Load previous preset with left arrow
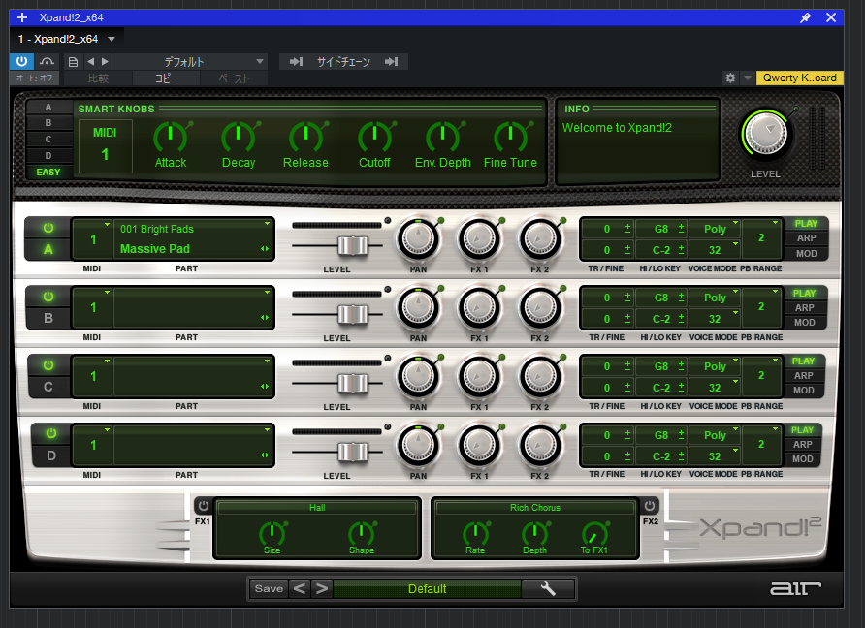Viewport: 865px width, 628px height. pyautogui.click(x=90, y=62)
